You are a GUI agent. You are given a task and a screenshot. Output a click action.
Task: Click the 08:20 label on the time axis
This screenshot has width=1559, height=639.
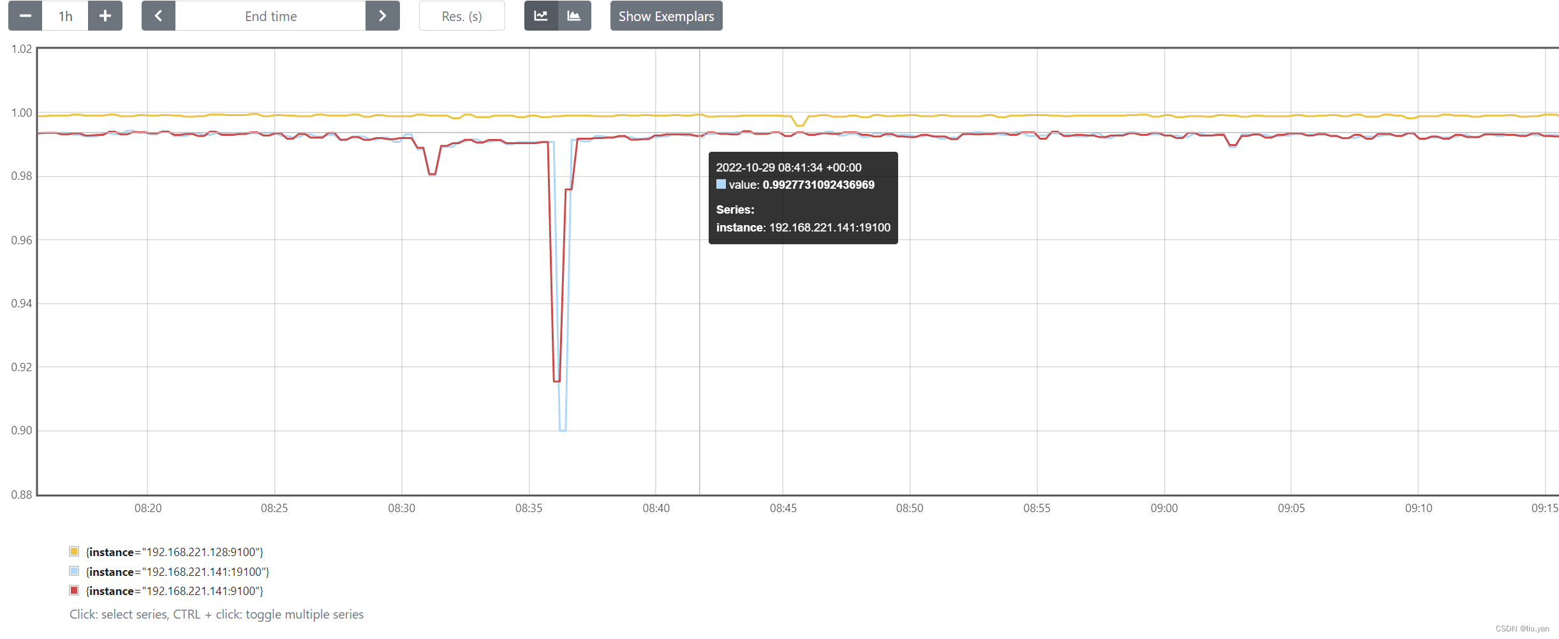point(148,508)
